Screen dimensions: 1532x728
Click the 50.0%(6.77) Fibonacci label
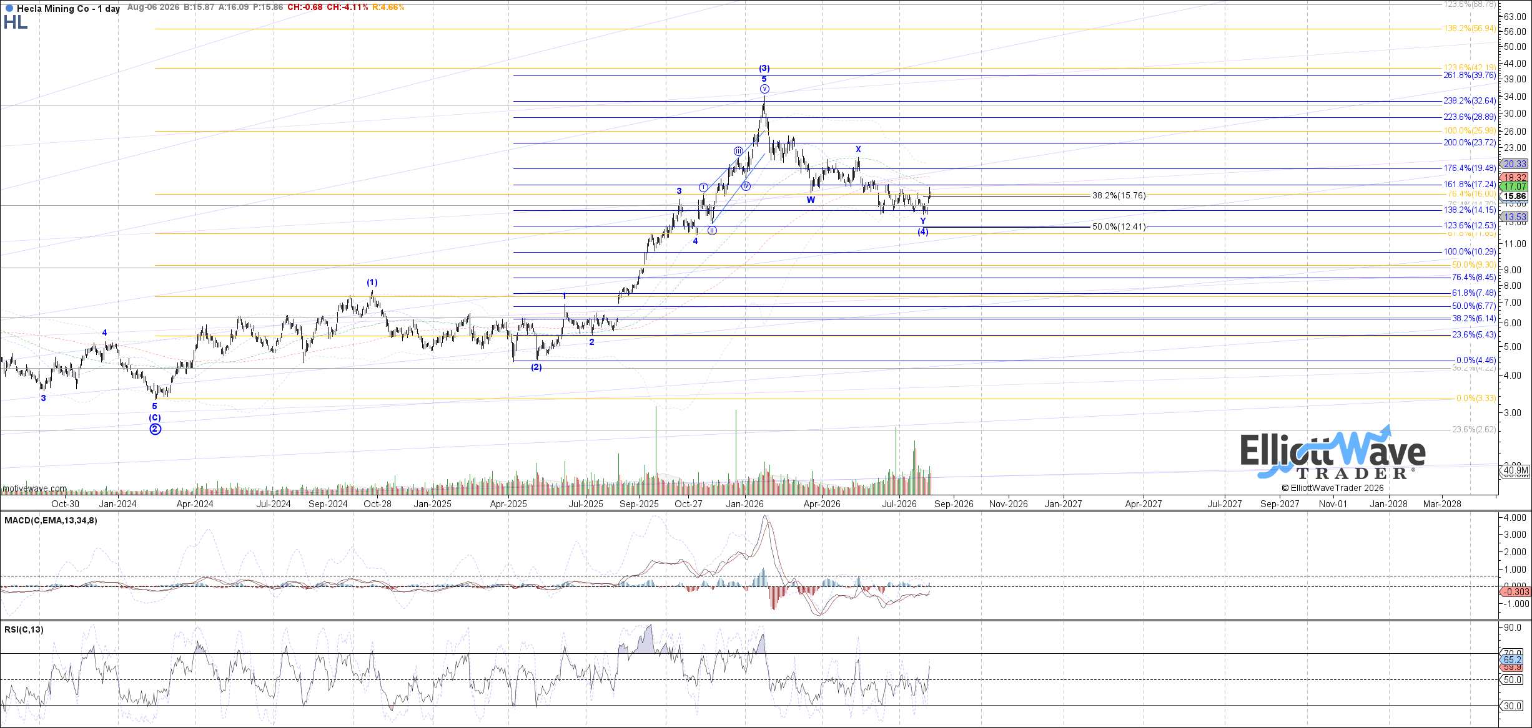(1474, 306)
